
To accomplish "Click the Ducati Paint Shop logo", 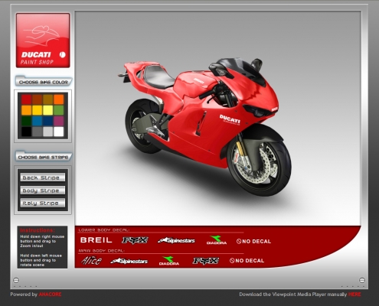I will coord(43,41).
